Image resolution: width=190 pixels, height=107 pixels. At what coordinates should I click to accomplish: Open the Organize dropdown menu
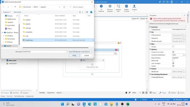point(7,12)
